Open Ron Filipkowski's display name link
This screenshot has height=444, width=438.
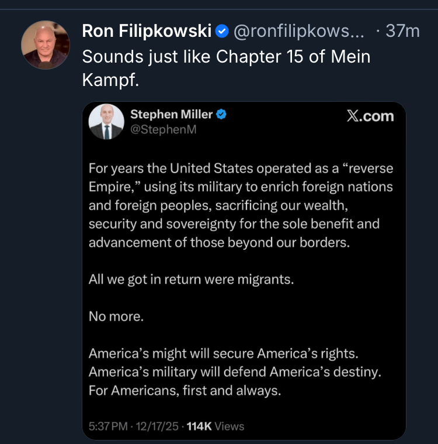tap(146, 31)
